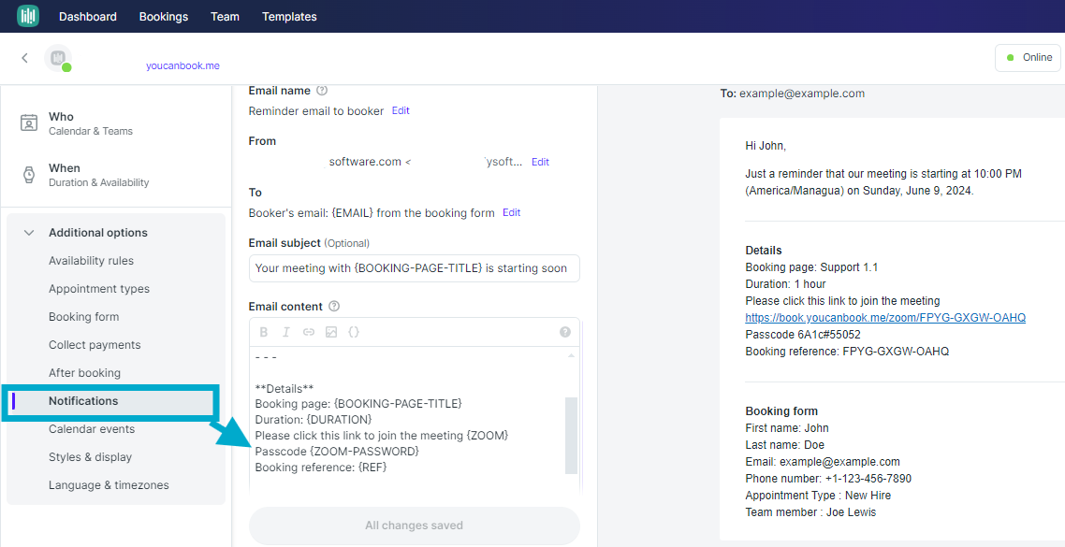Viewport: 1065px width, 547px height.
Task: Open help icon beside Email name
Action: pyautogui.click(x=322, y=91)
